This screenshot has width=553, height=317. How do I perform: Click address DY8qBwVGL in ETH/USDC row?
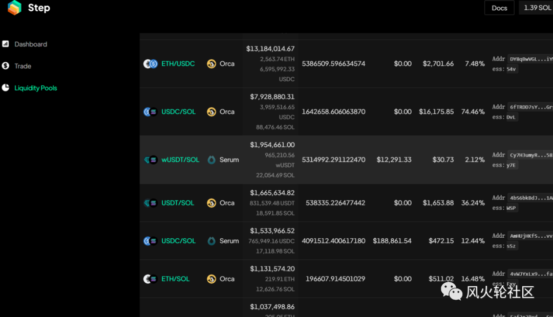coord(530,59)
